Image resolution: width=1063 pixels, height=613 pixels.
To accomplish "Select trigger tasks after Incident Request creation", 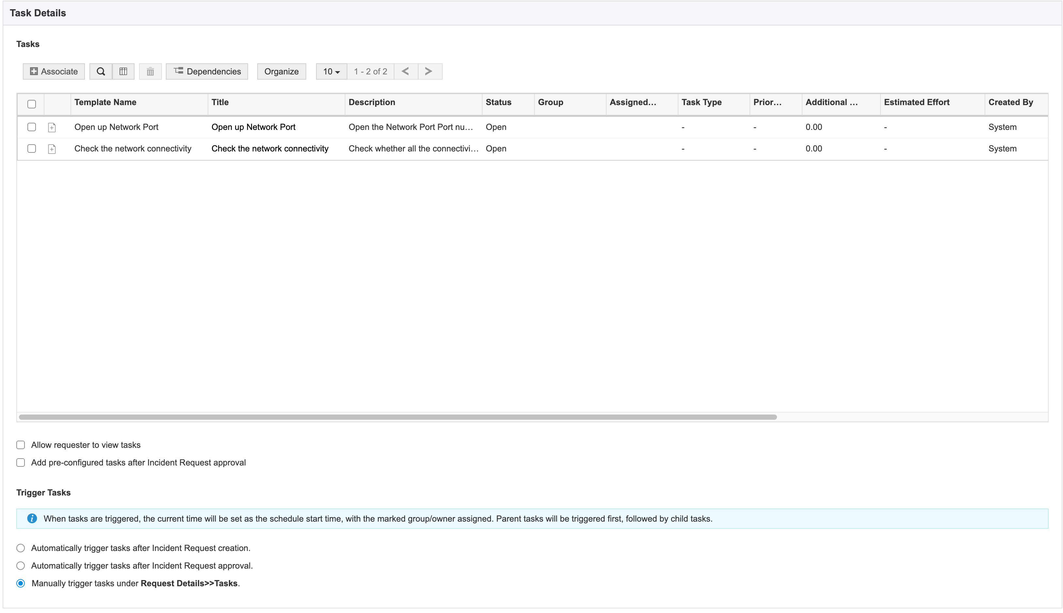I will [21, 548].
